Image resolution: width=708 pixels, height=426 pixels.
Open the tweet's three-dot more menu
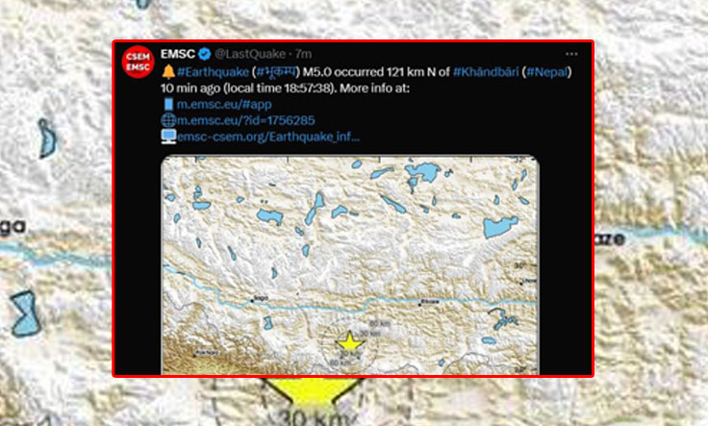(571, 54)
